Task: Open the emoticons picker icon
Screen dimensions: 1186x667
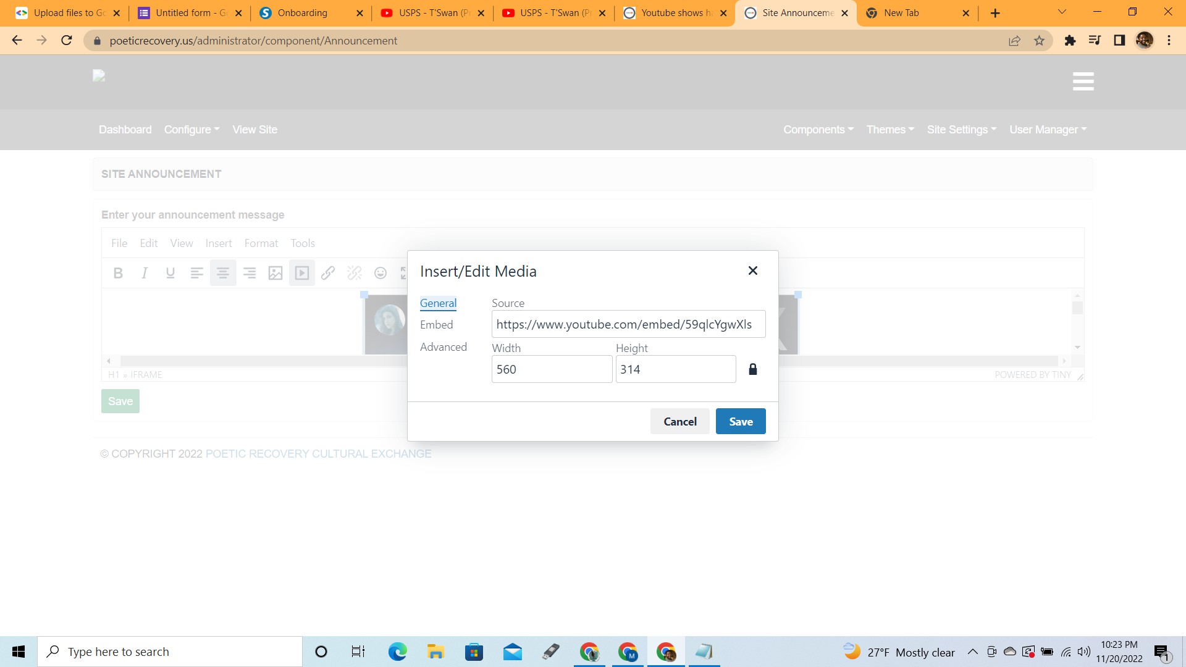Action: [x=381, y=273]
